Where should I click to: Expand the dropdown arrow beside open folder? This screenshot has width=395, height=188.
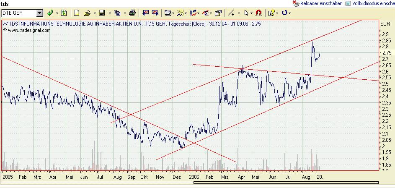tap(93, 13)
